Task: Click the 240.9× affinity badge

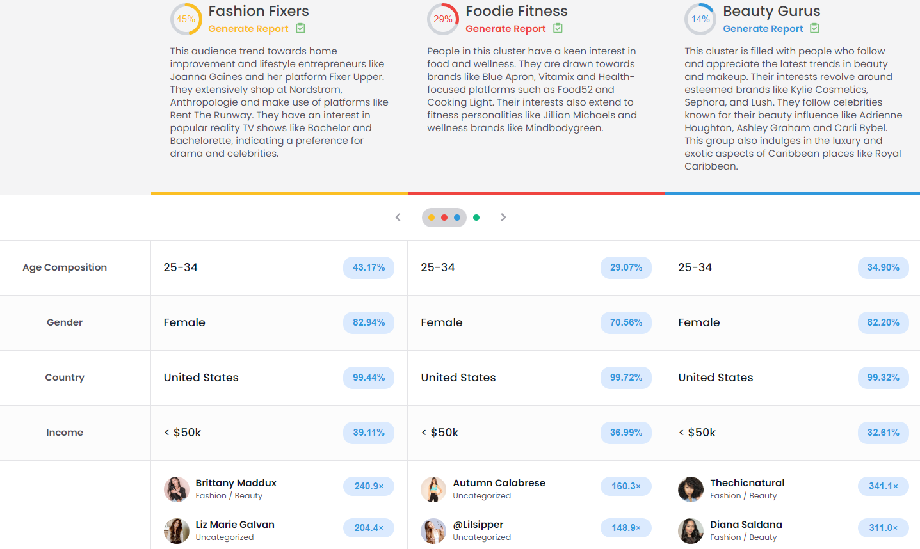Action: 369,486
